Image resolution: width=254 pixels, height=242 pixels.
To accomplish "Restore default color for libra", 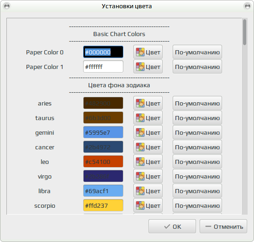I will 197,191.
